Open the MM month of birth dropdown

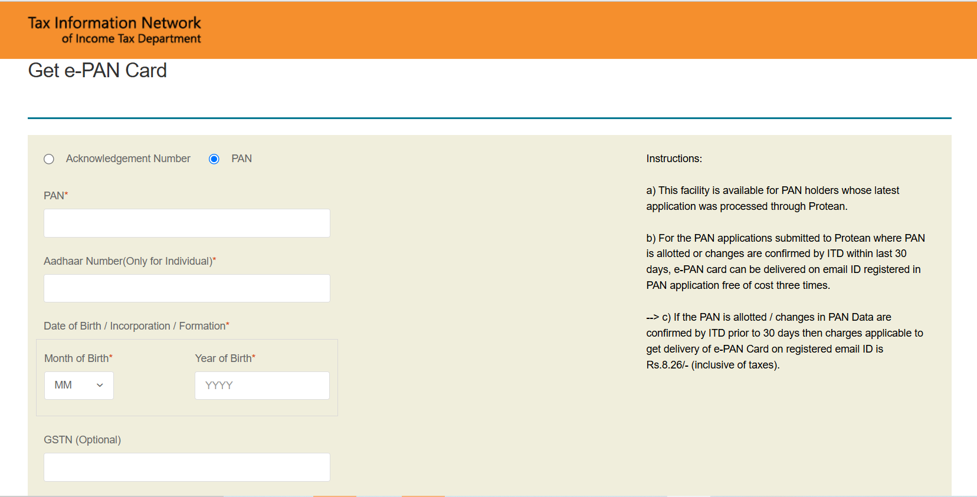point(79,386)
